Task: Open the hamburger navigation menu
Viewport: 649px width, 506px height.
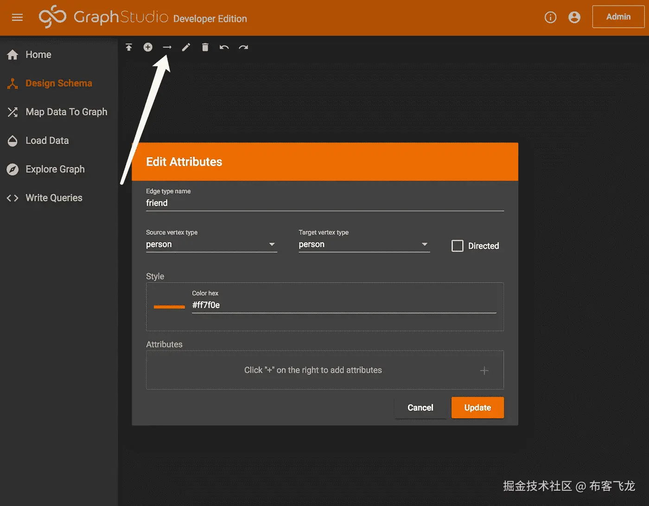Action: click(17, 18)
